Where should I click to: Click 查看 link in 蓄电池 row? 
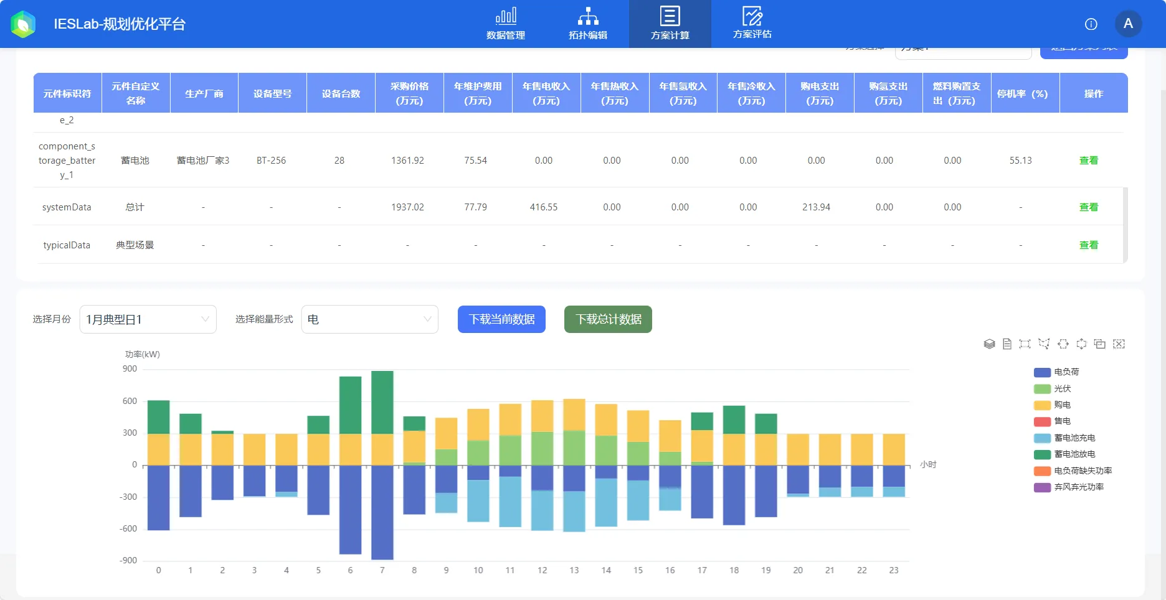pyautogui.click(x=1089, y=161)
